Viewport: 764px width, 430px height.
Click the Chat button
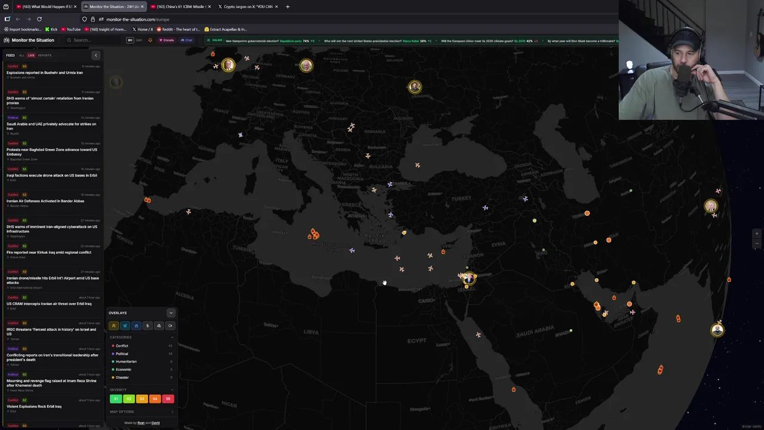[187, 40]
